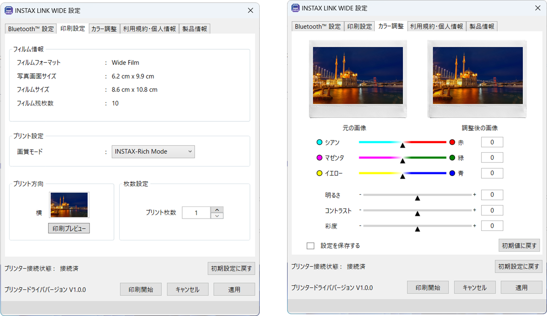547x316 pixels.
Task: Click 初期設定に戻す in right window
Action: (519, 267)
